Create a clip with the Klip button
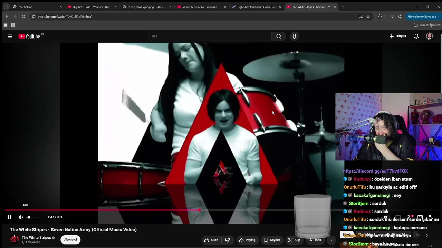 pyautogui.click(x=294, y=240)
